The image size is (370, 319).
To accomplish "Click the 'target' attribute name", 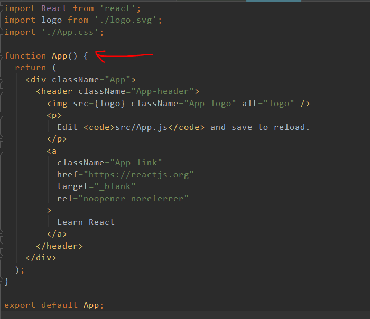I will 73,186.
